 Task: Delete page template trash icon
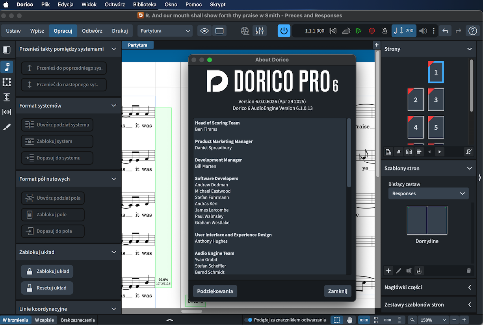pos(468,271)
